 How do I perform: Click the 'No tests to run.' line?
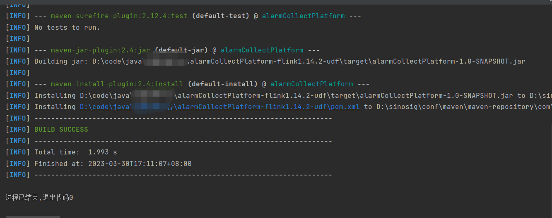click(67, 27)
